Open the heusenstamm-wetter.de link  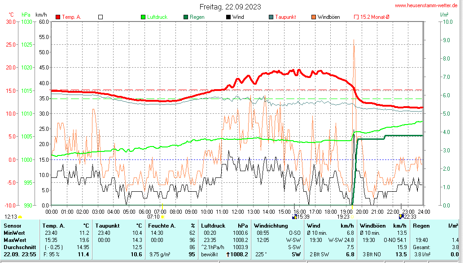(x=426, y=5)
